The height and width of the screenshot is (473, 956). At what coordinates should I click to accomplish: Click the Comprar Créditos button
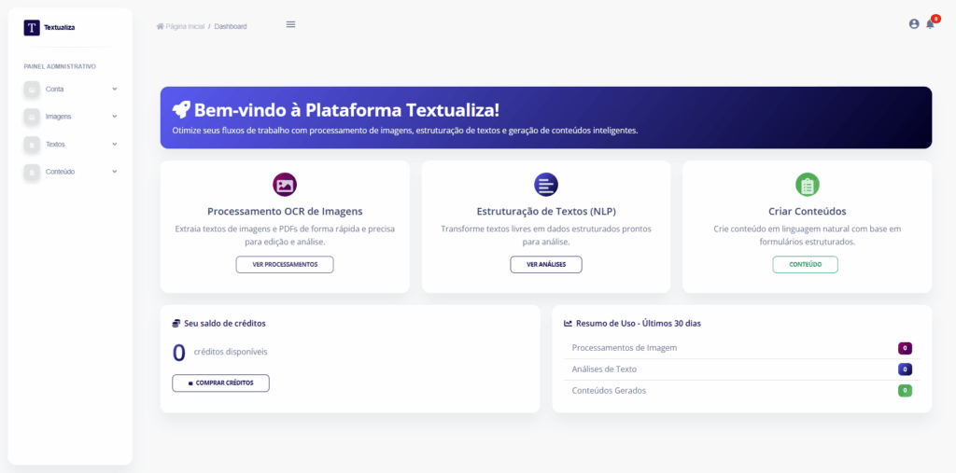pos(220,383)
